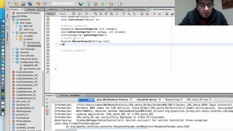Close the Categoria.java tab
Image resolution: width=233 pixels, height=131 pixels.
click(x=107, y=9)
